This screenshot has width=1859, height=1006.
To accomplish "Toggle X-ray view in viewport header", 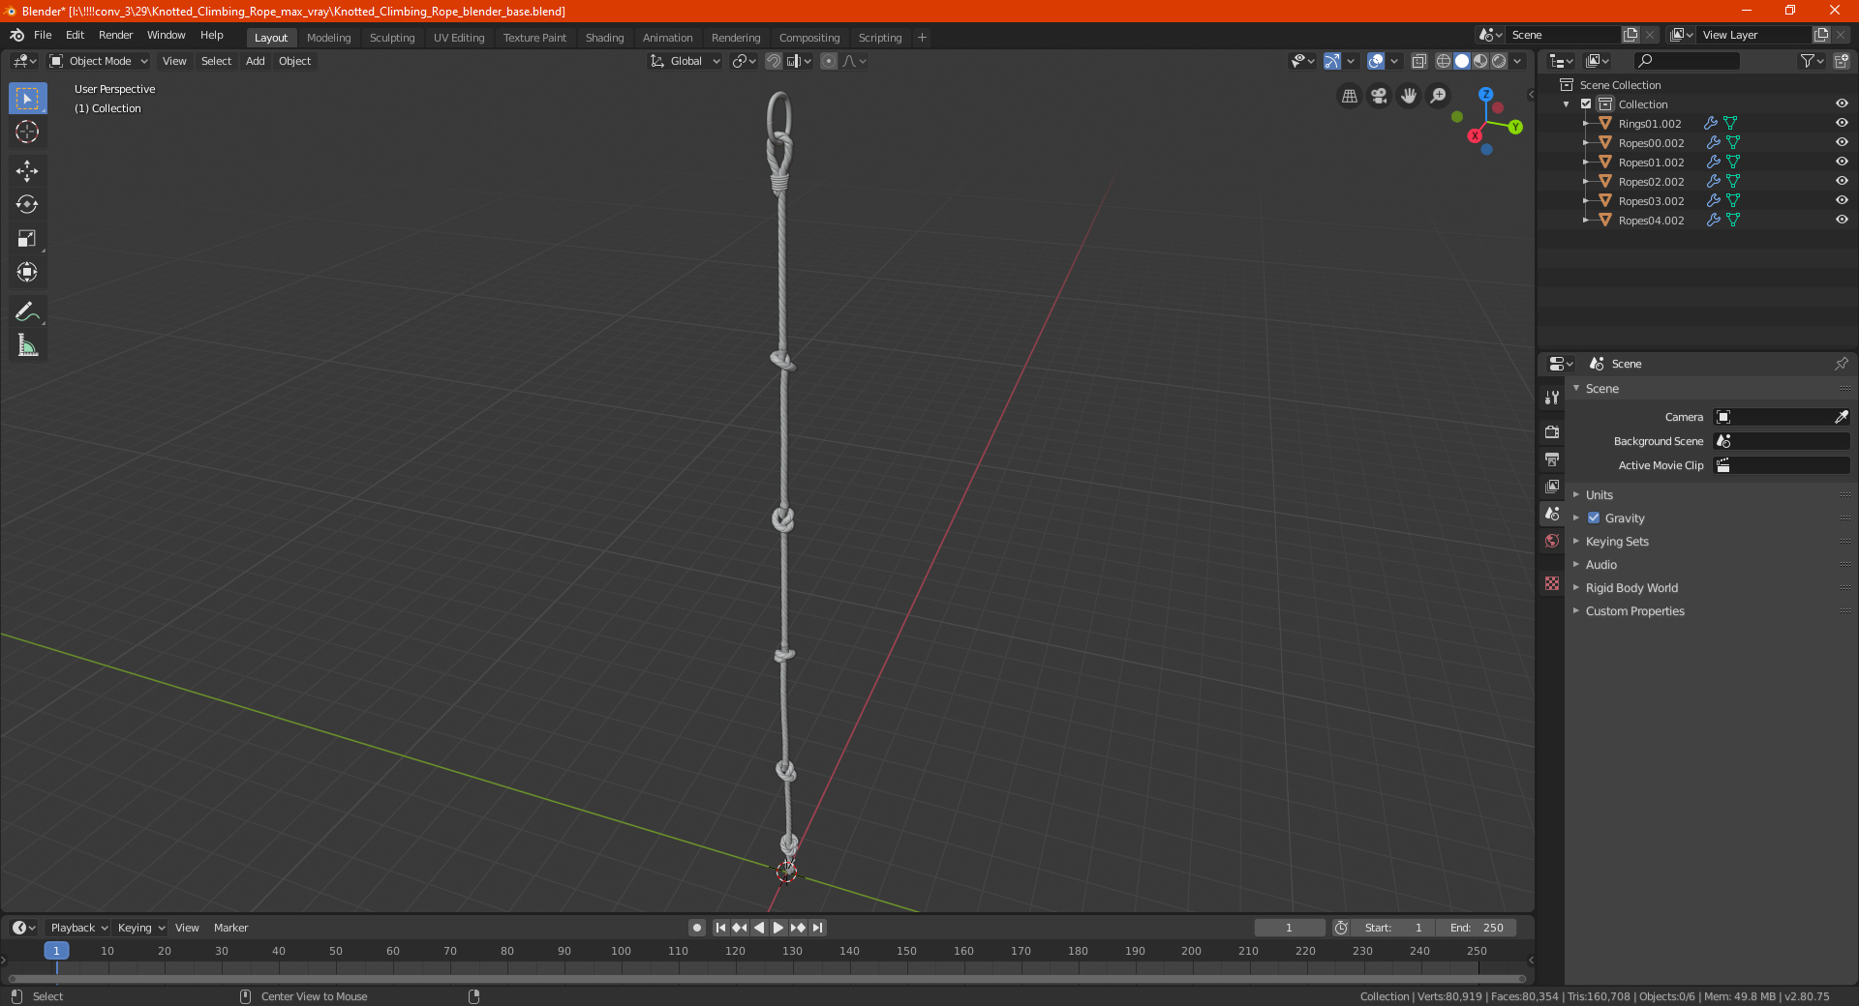I will (x=1418, y=61).
